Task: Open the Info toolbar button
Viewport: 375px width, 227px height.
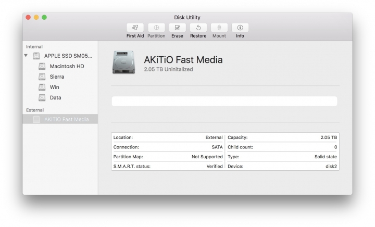Action: click(240, 28)
